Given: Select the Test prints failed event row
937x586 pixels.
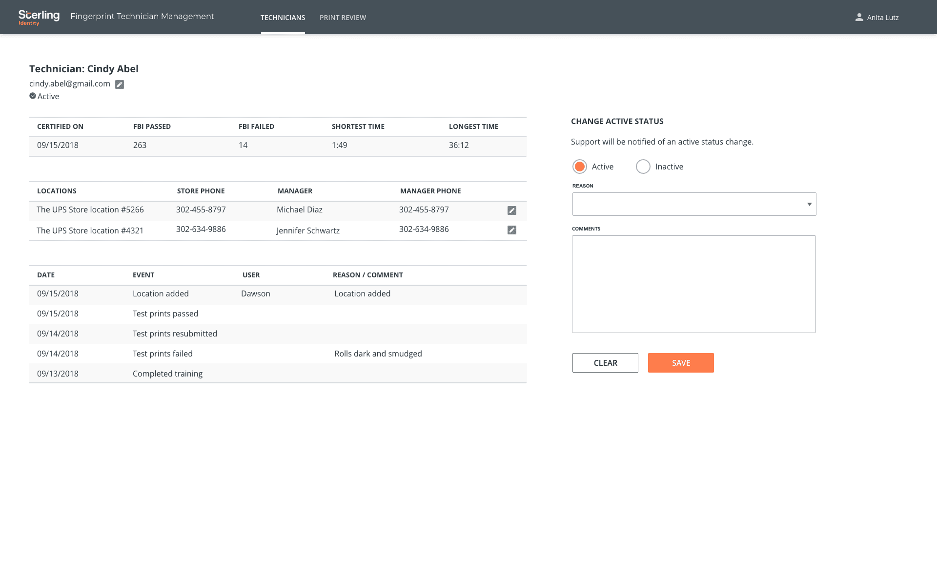Looking at the screenshot, I should [163, 354].
